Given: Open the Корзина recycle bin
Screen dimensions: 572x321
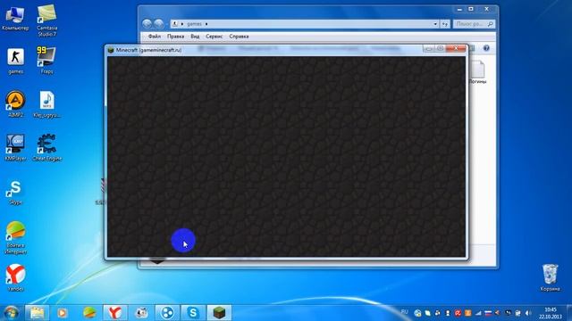Looking at the screenshot, I should click(550, 277).
